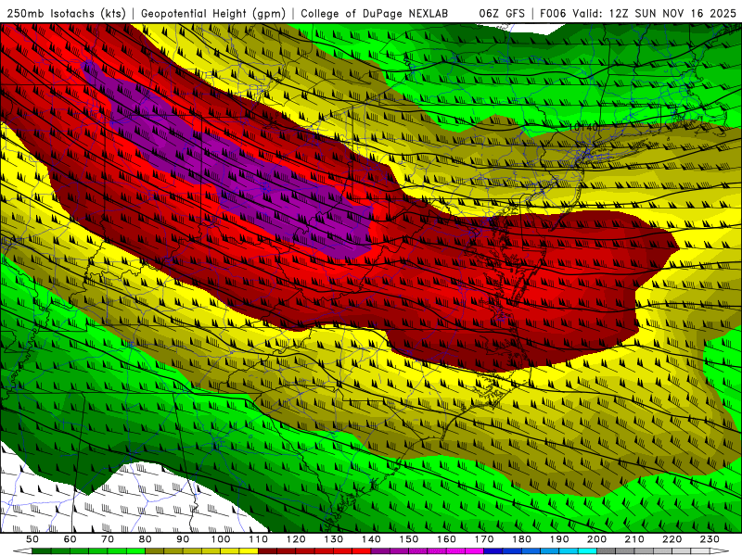Click the colorbar's right extension arrow
This screenshot has height=556, width=742.
tap(720, 550)
